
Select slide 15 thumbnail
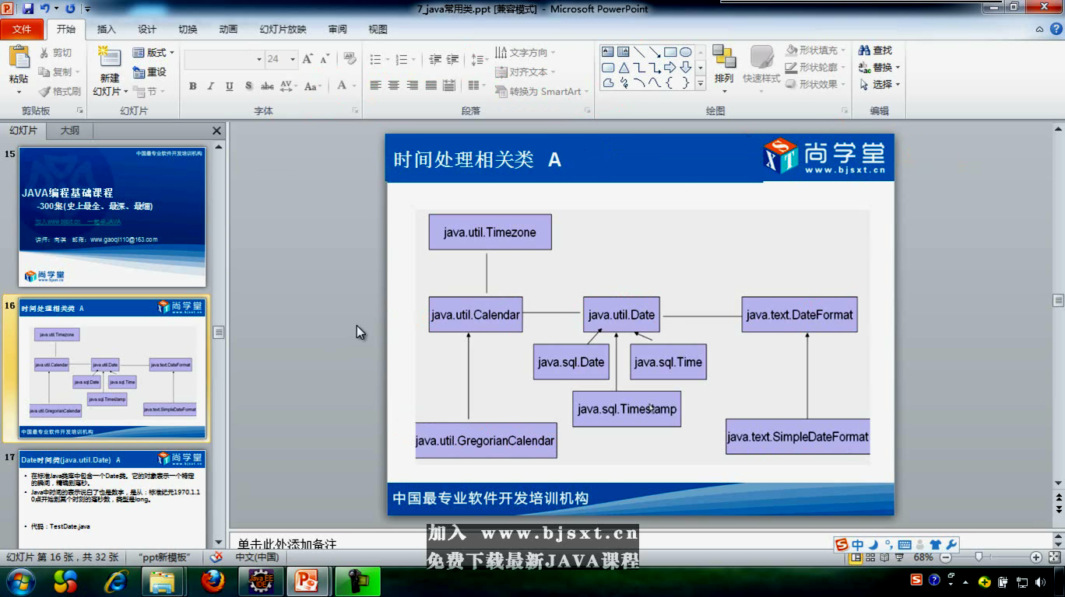pyautogui.click(x=112, y=217)
